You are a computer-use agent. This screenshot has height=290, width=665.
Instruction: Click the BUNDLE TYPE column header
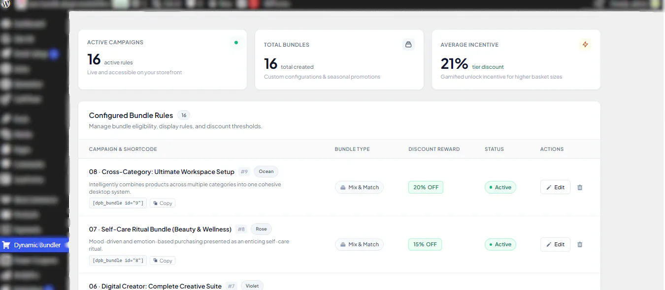[352, 149]
